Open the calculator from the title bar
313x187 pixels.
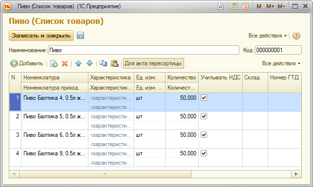tap(234, 6)
